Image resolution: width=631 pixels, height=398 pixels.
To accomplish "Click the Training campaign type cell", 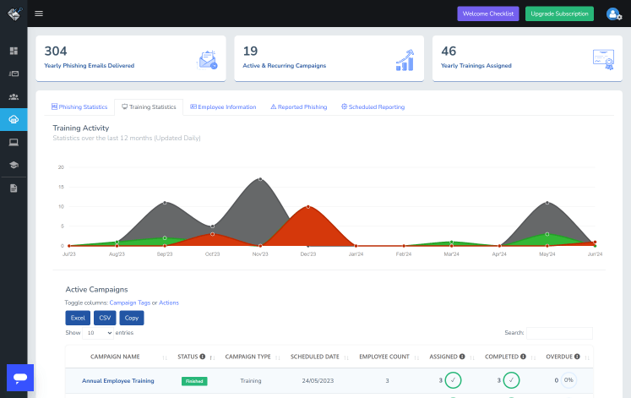I will [x=251, y=381].
